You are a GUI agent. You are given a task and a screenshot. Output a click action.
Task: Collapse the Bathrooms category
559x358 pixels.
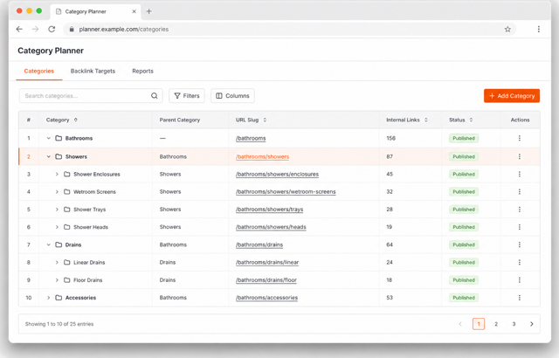click(49, 138)
